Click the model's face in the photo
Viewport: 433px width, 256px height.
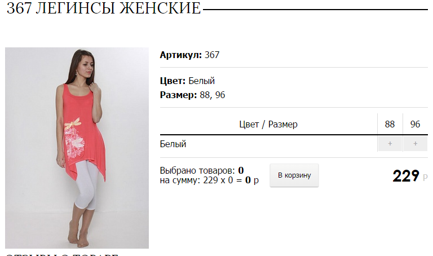click(86, 67)
